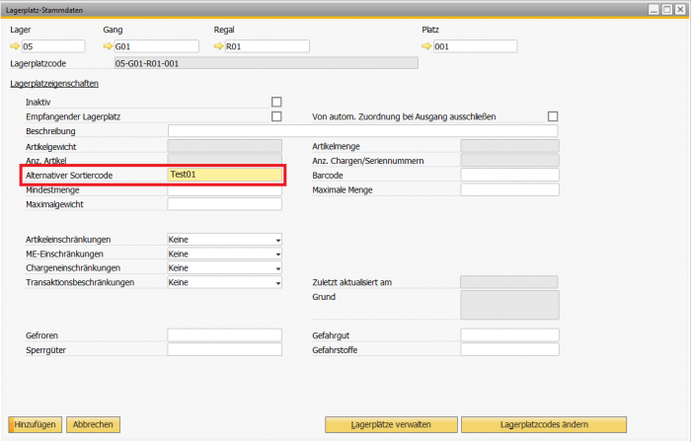Screen dimensions: 691x442
Task: Click the Hinzufügen button
Action: click(x=35, y=425)
